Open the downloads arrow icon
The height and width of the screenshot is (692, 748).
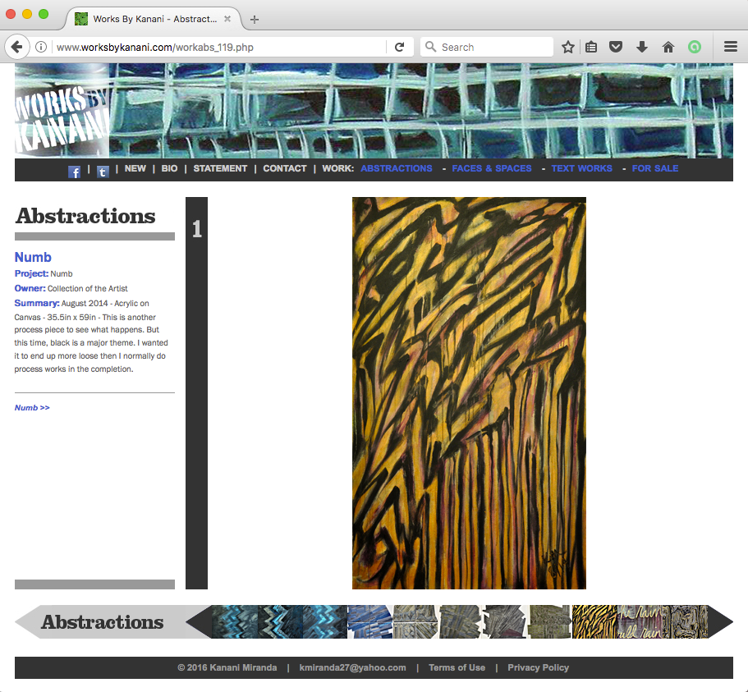point(642,48)
